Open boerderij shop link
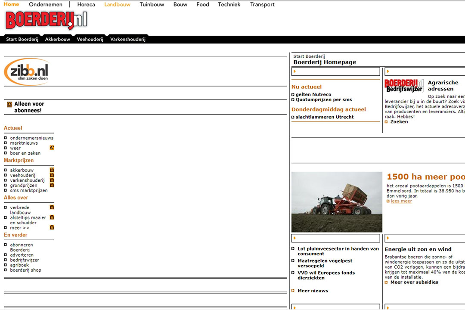Viewport: 465px width, 310px height. pos(25,270)
